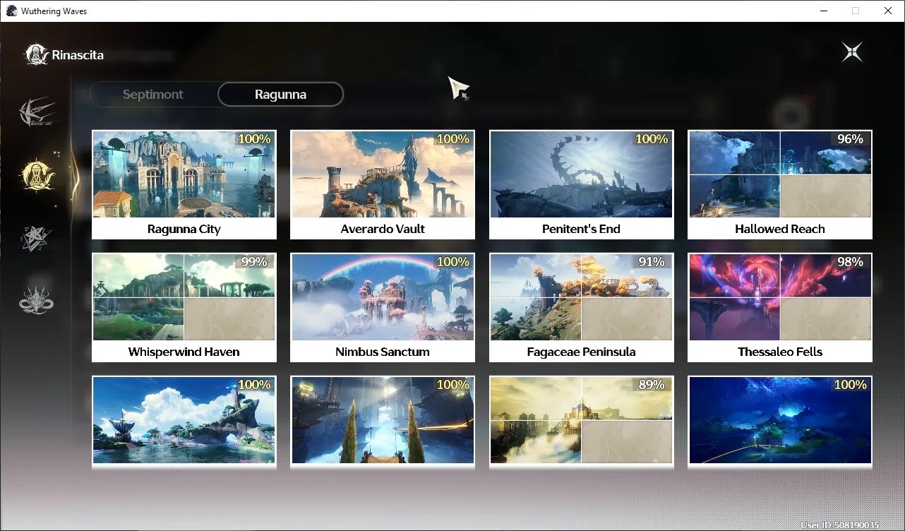This screenshot has height=531, width=905.
Task: Open the Hallowed Reach area card
Action: [780, 184]
